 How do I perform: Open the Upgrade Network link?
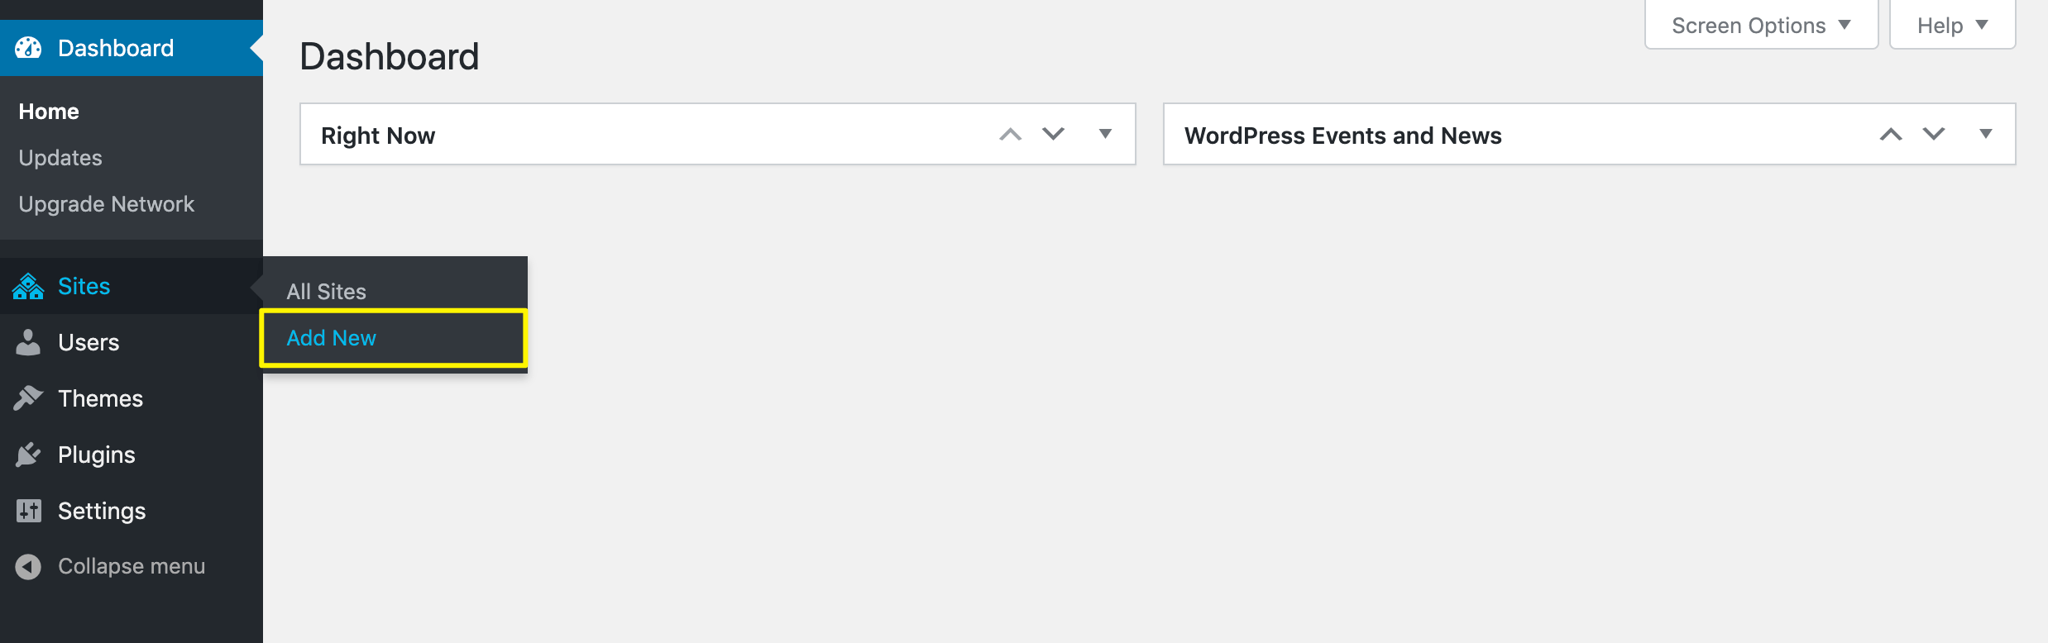(x=106, y=204)
